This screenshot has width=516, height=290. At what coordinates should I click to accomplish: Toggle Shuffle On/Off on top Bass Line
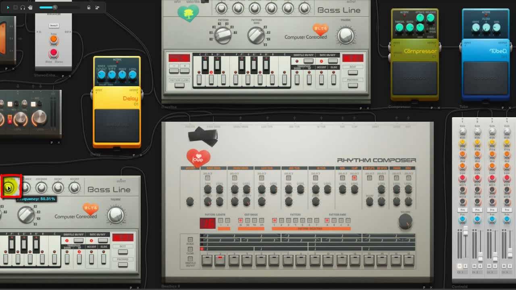(308, 61)
